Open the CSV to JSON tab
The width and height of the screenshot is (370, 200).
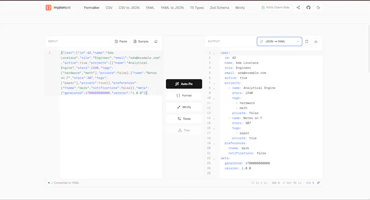click(129, 7)
